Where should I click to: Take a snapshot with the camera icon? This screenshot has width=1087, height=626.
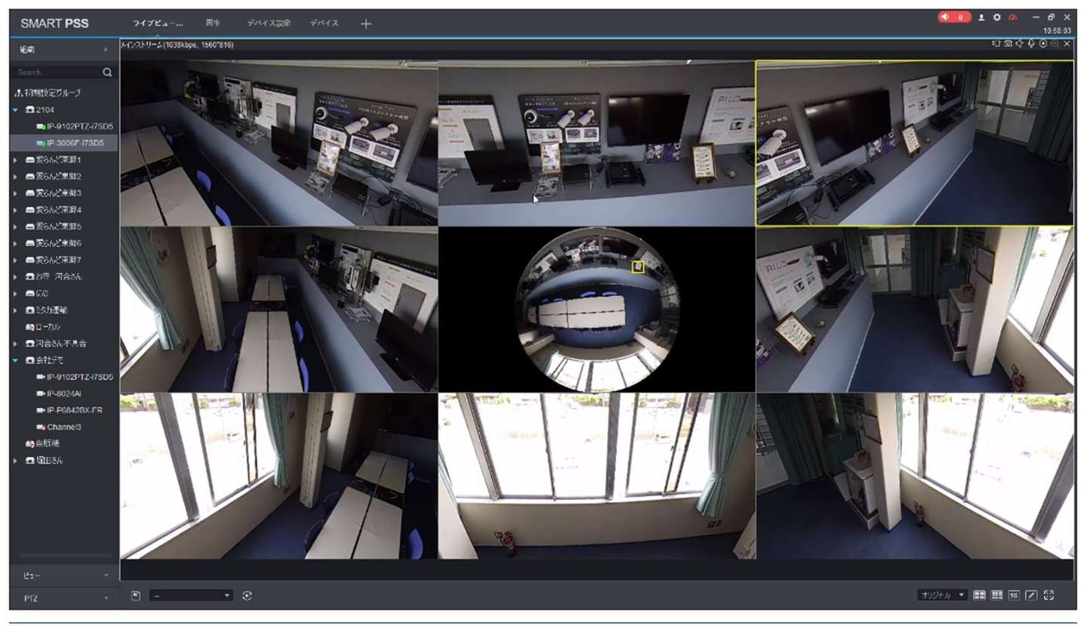pyautogui.click(x=1008, y=45)
